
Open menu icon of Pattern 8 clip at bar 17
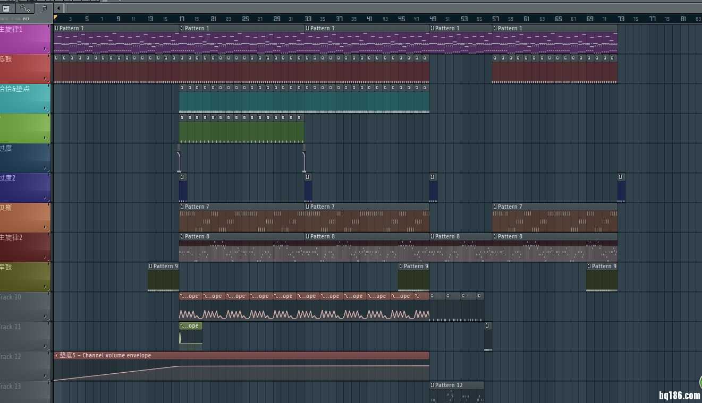click(x=182, y=236)
